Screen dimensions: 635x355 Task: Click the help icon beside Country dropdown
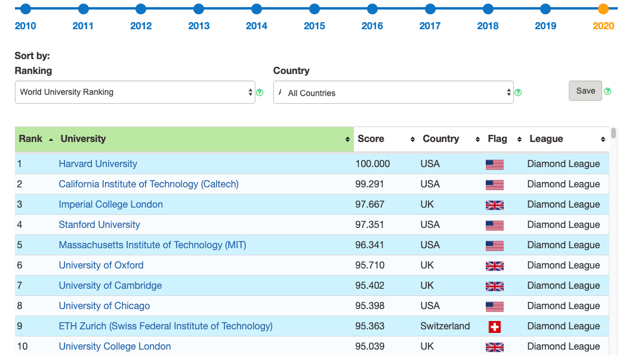click(518, 92)
